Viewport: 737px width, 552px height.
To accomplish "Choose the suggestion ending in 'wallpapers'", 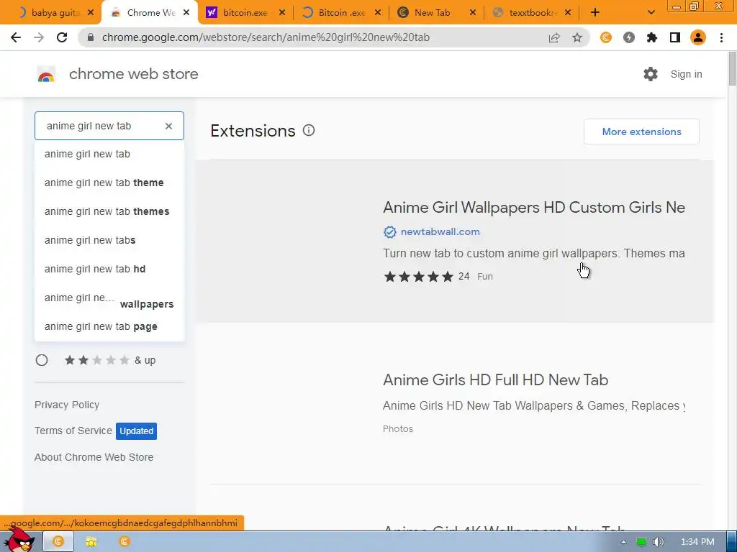I will tap(109, 300).
